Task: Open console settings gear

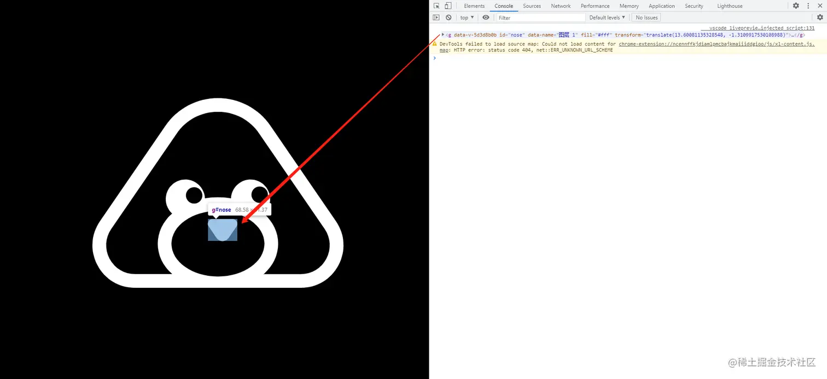Action: [x=820, y=17]
